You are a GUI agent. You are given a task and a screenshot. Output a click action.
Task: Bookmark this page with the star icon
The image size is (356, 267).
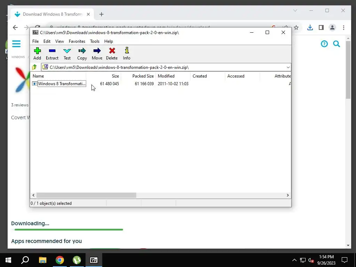coord(296,28)
